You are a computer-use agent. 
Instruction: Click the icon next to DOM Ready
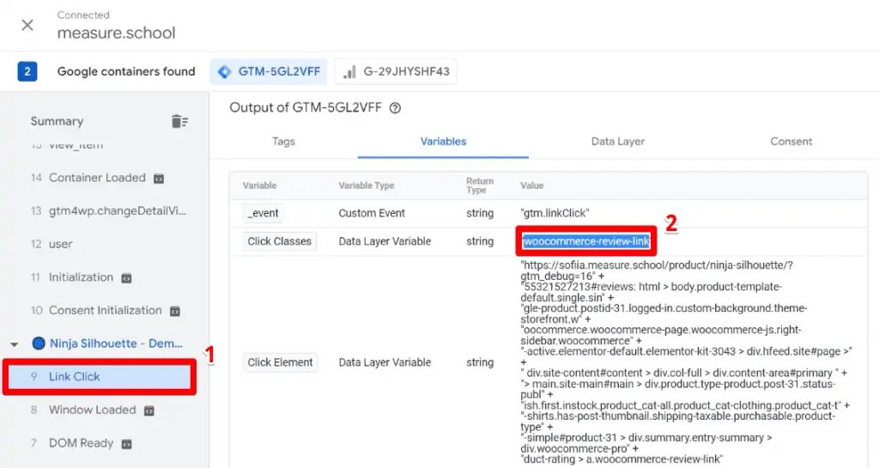coord(127,444)
